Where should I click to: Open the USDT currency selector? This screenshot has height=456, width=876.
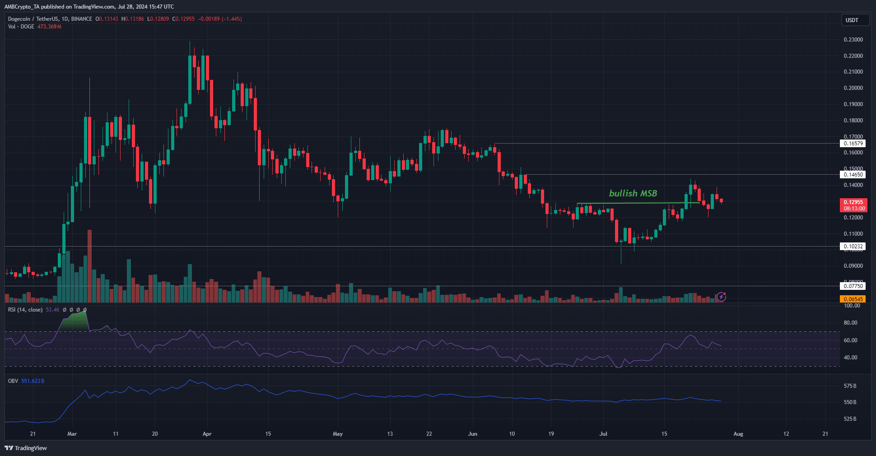(855, 20)
